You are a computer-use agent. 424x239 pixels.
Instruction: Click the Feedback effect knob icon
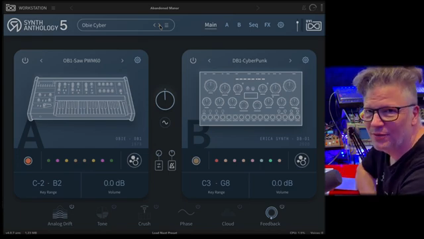pyautogui.click(x=271, y=212)
